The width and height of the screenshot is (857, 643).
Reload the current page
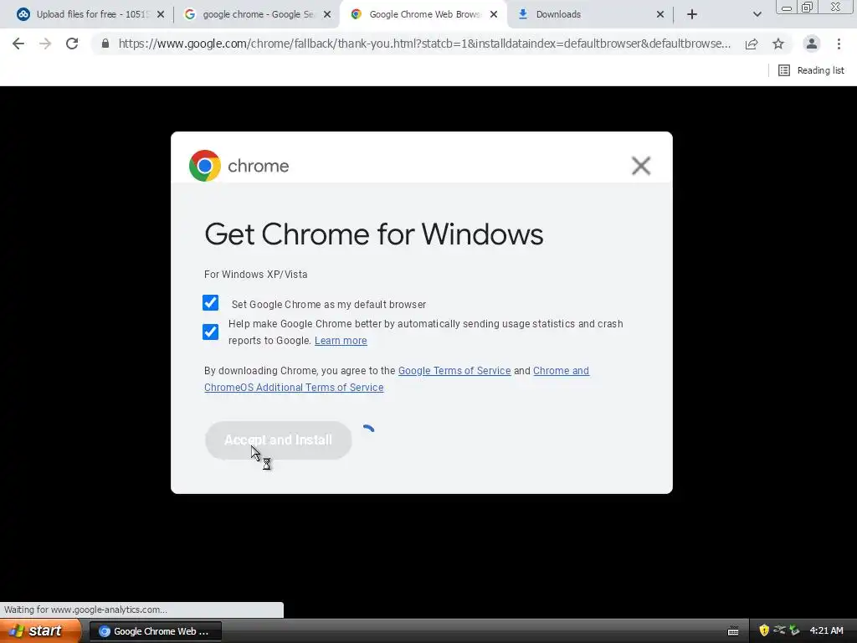[x=72, y=44]
